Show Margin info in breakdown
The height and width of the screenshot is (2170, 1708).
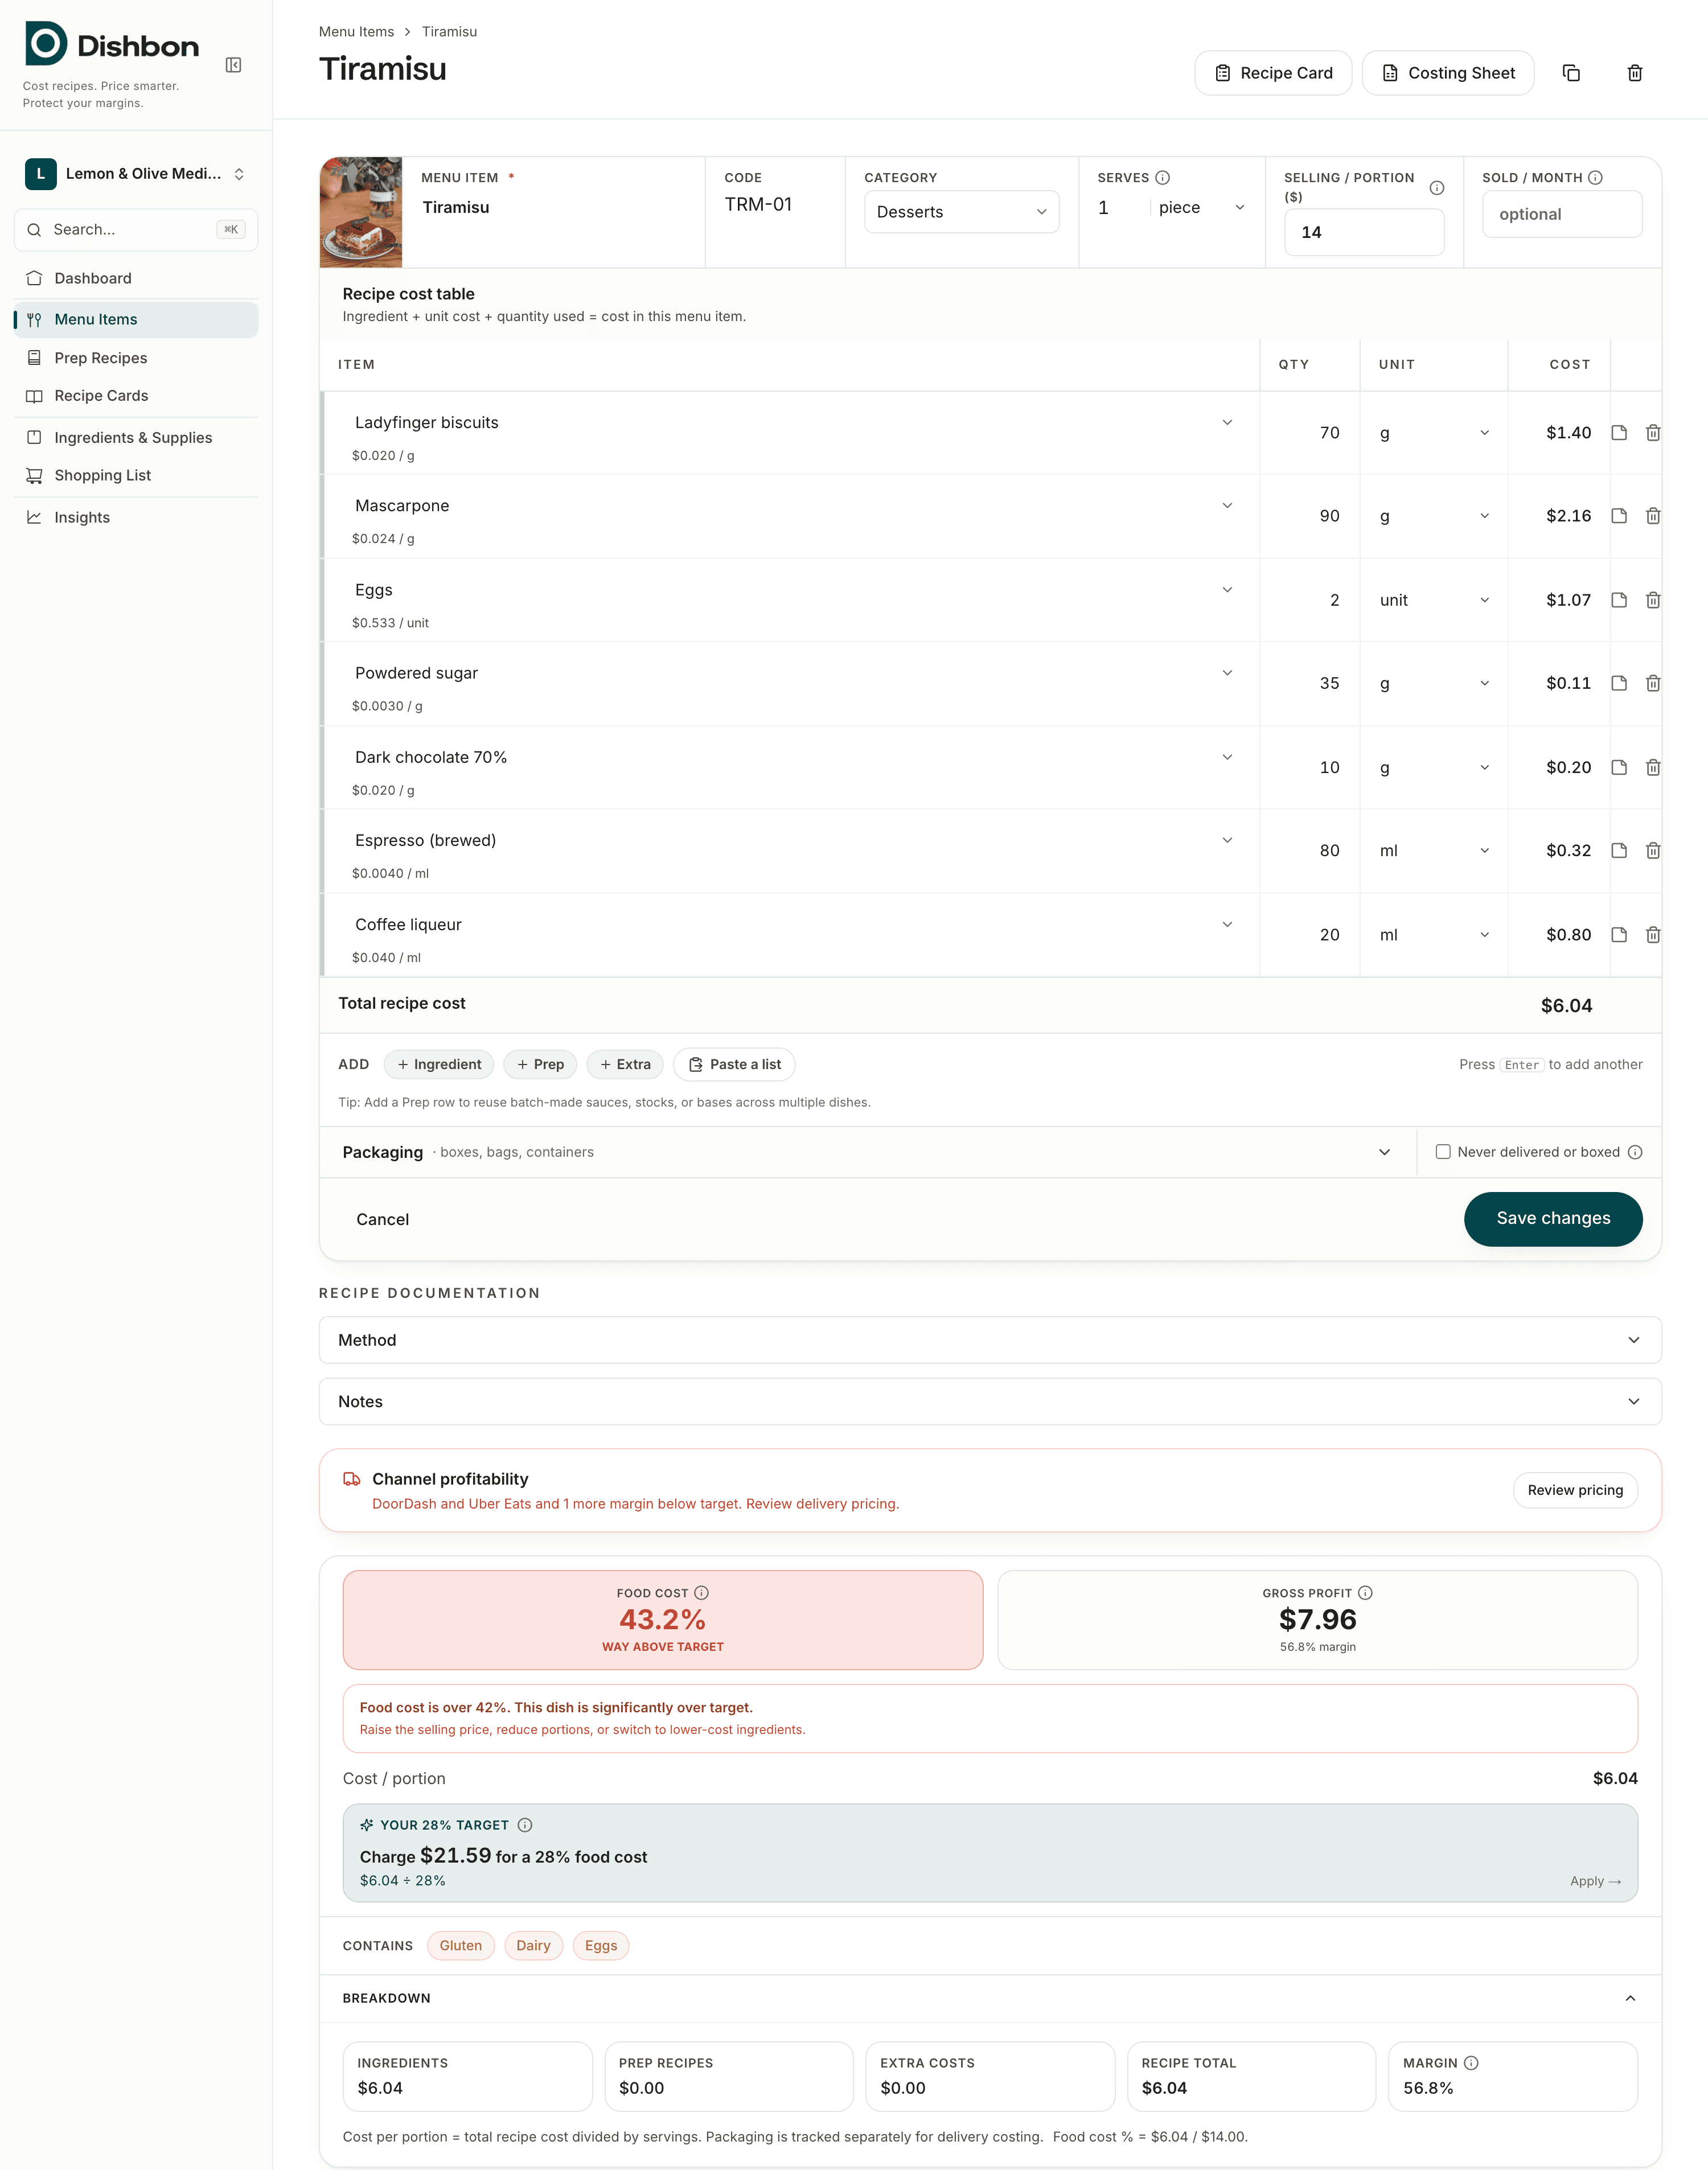[1471, 2063]
